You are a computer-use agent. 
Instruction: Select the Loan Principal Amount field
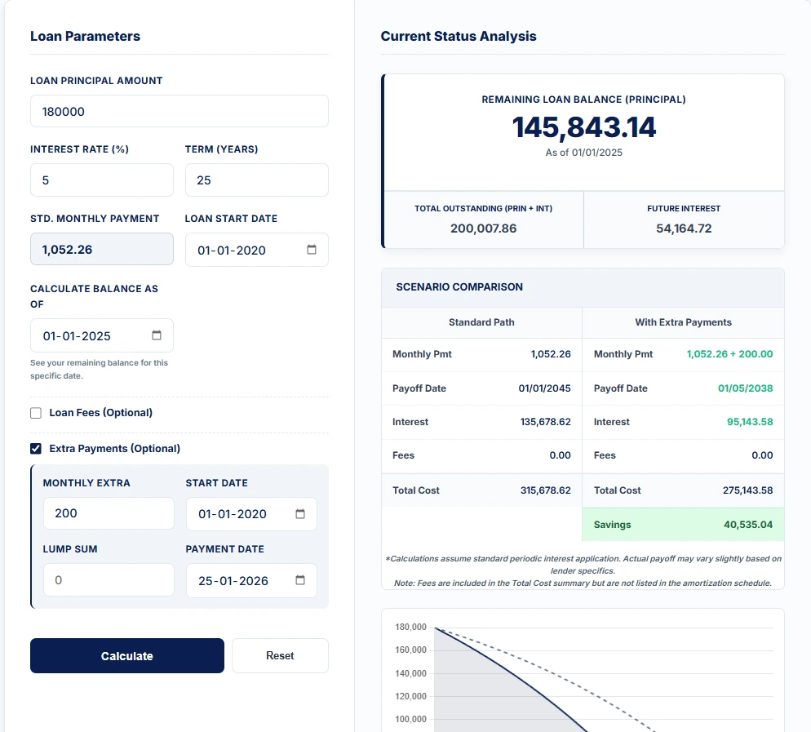[x=179, y=110]
